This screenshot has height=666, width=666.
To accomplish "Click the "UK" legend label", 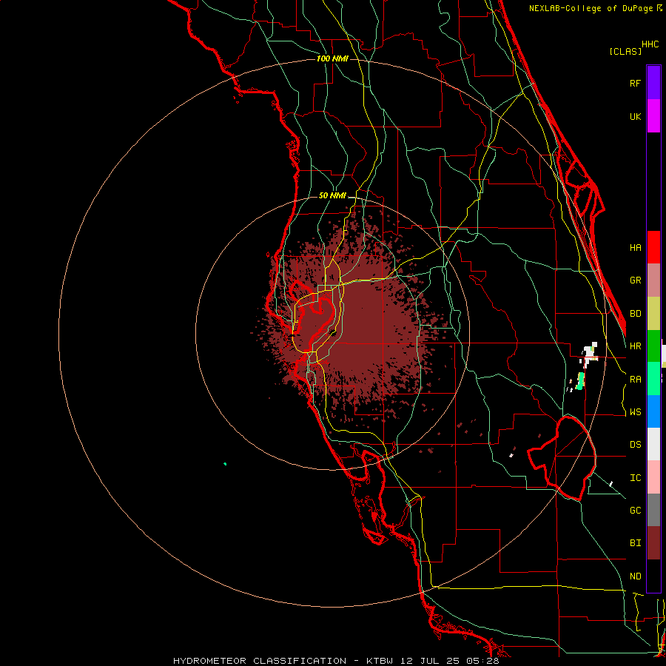I will (635, 117).
